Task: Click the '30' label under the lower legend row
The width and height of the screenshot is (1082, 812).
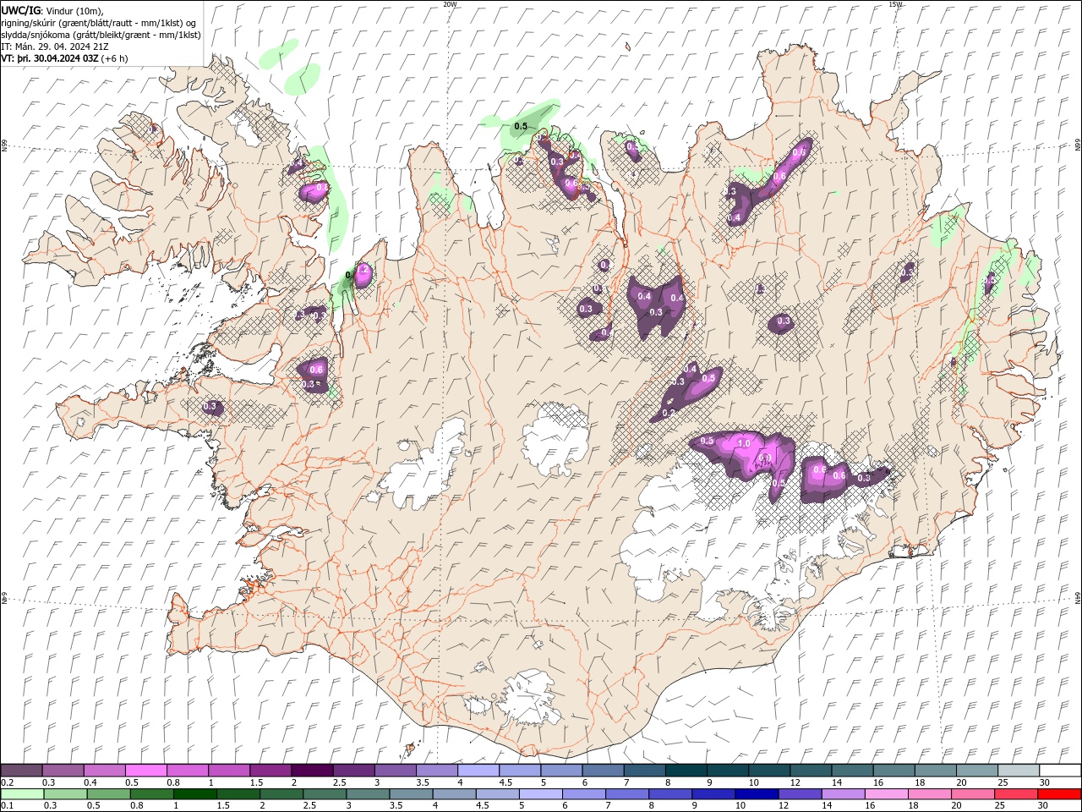Action: click(x=1042, y=805)
